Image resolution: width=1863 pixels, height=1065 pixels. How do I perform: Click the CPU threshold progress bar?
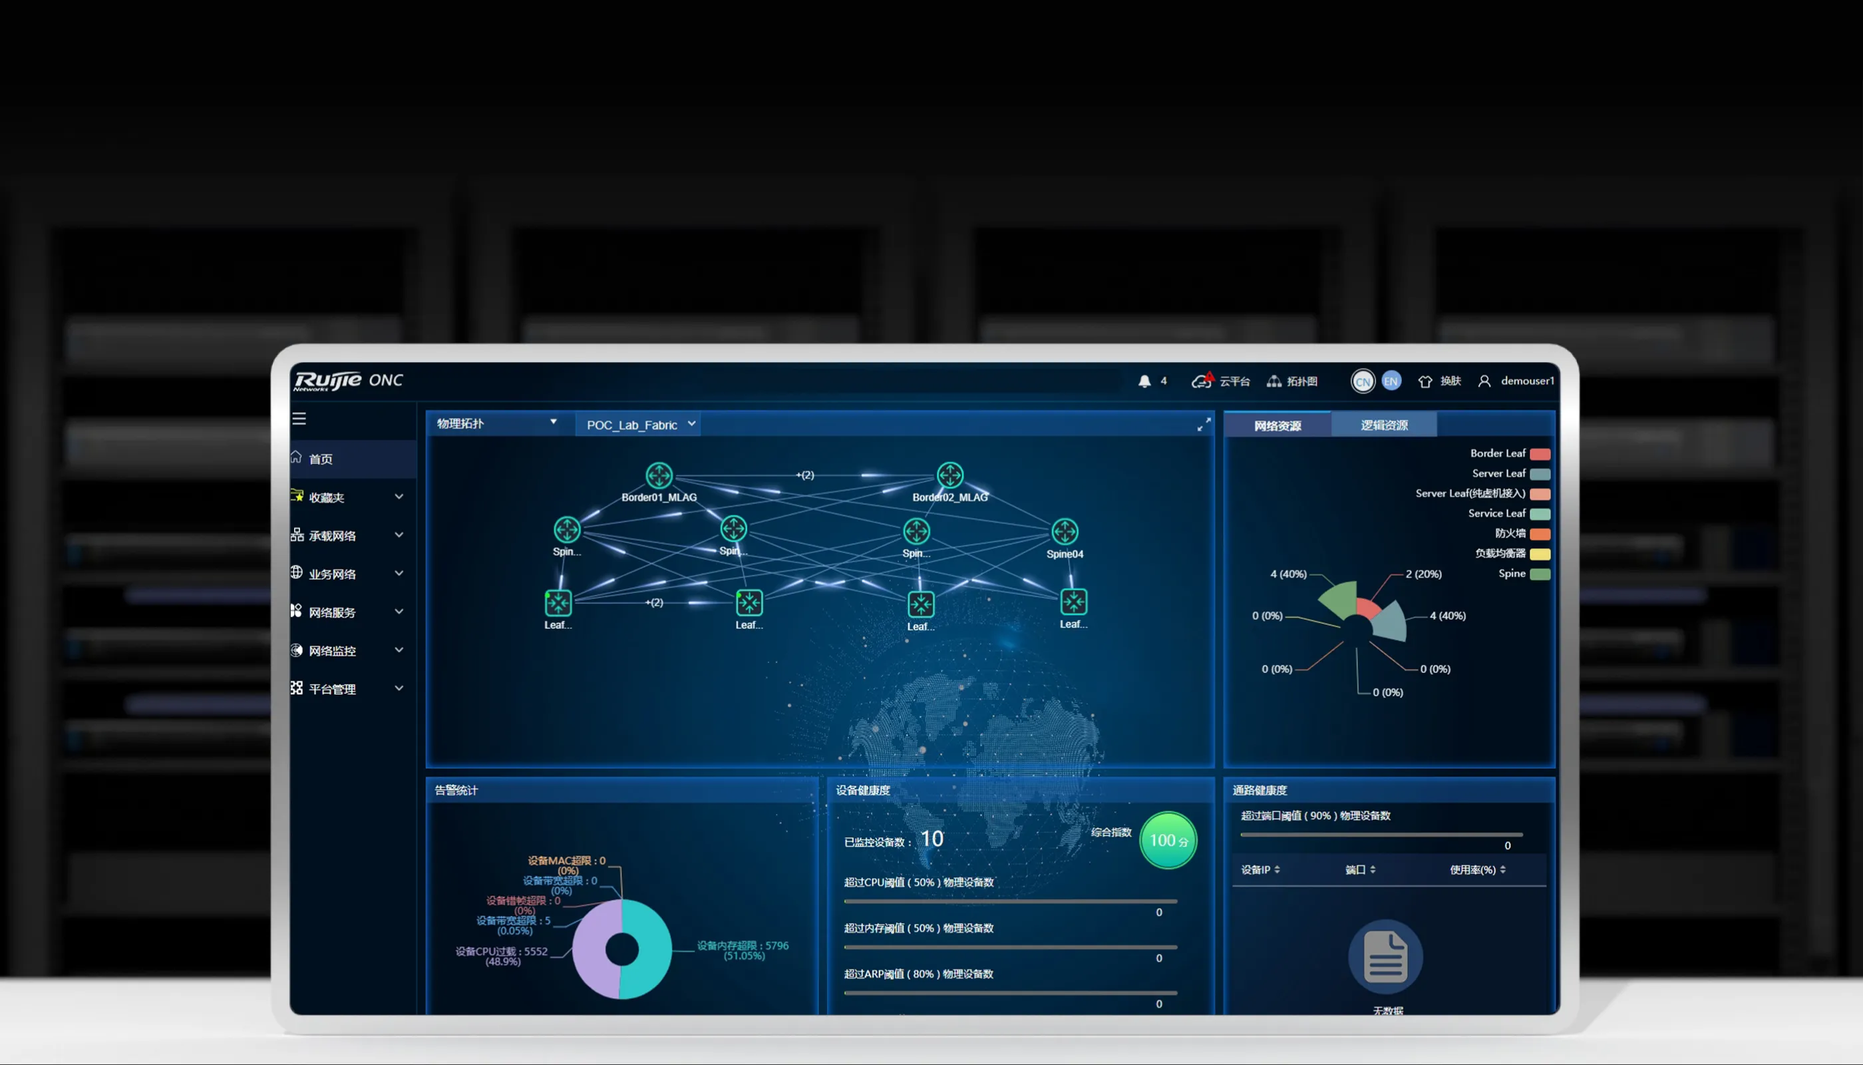(1011, 901)
